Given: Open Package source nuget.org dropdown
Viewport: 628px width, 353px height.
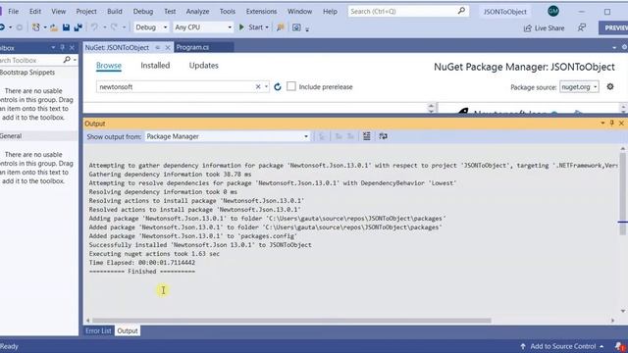Looking at the screenshot, I should click(579, 87).
